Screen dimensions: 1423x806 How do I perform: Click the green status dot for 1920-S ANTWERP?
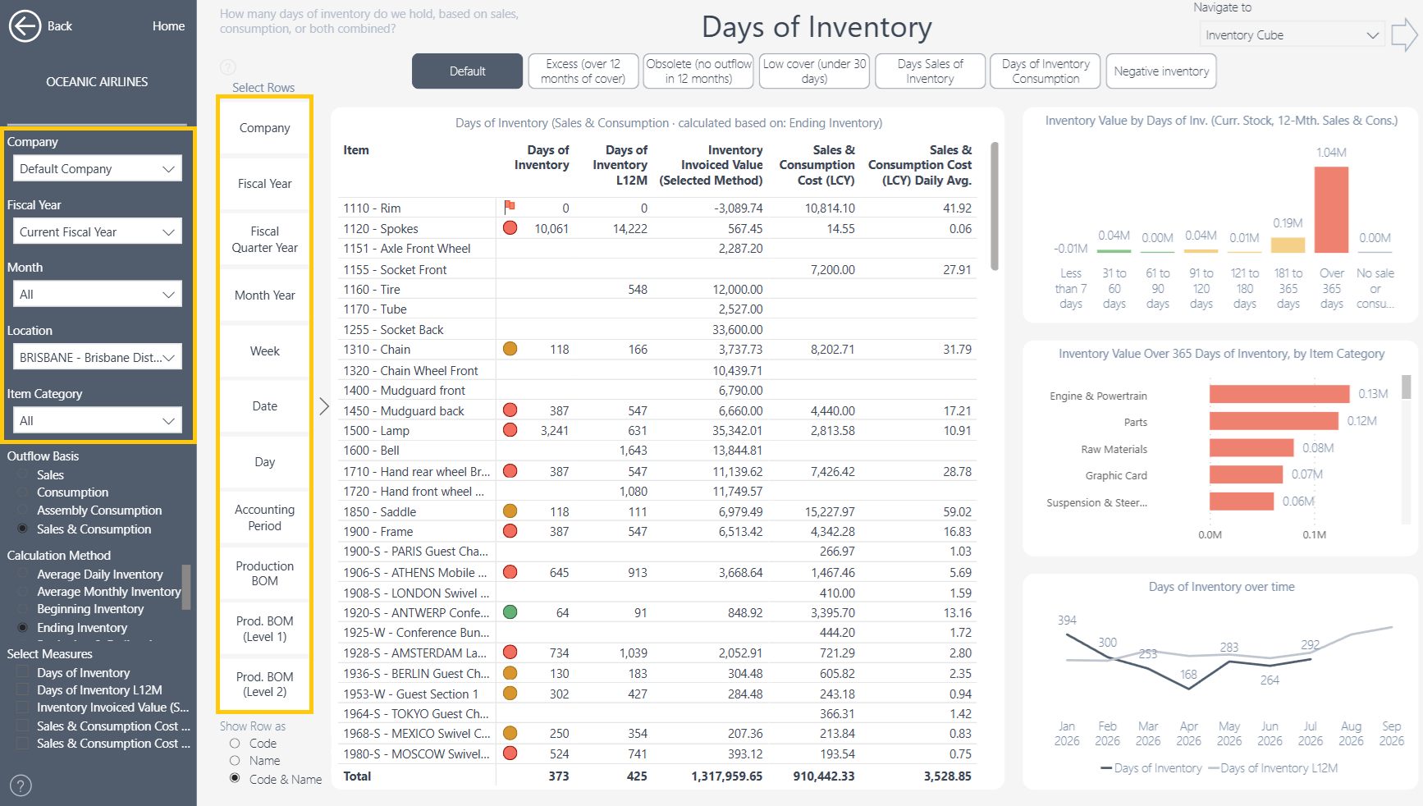coord(510,611)
